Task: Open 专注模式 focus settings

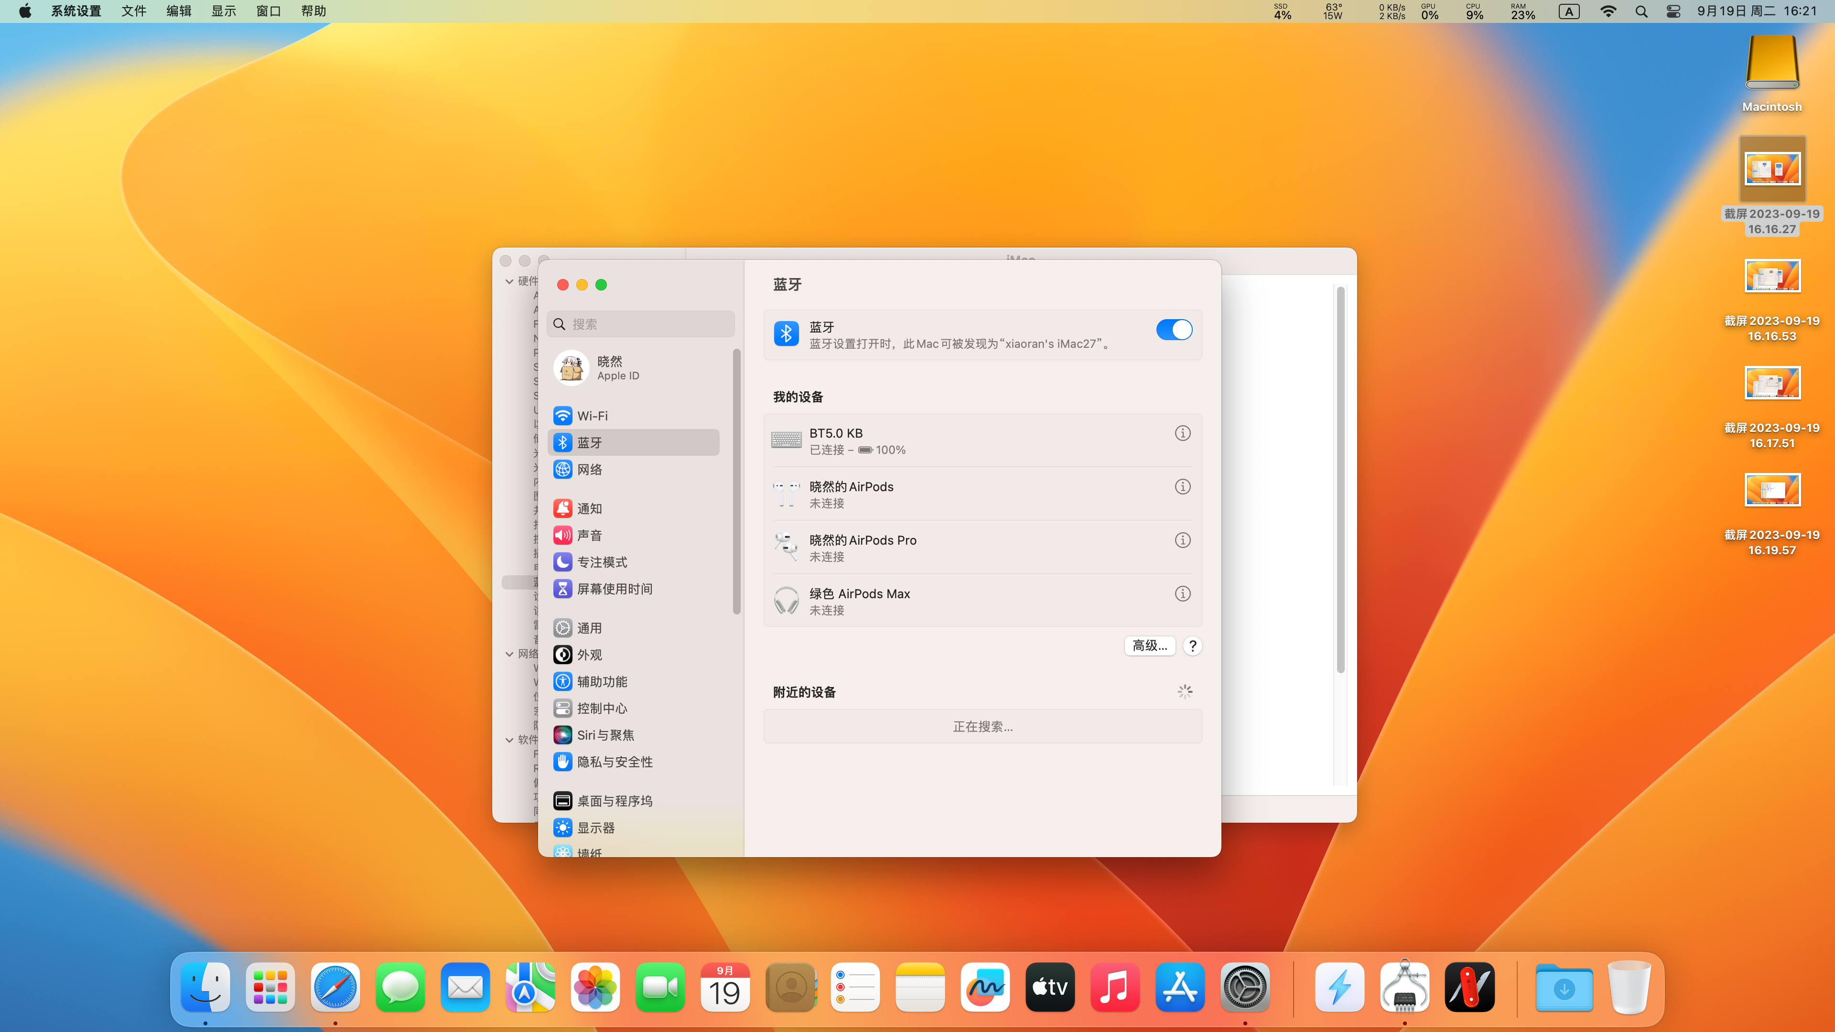Action: (x=601, y=562)
